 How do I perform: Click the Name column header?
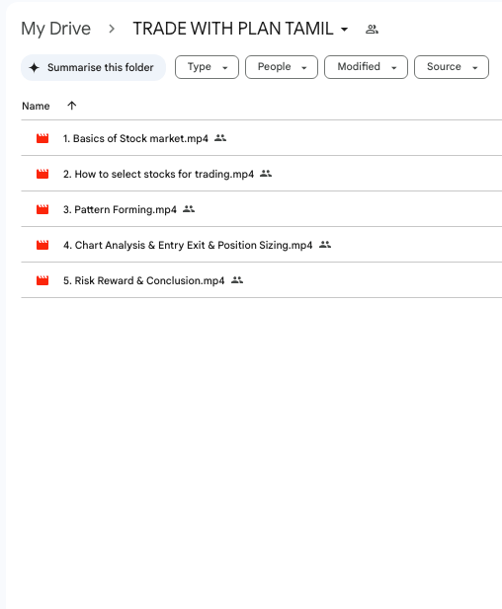tap(36, 106)
